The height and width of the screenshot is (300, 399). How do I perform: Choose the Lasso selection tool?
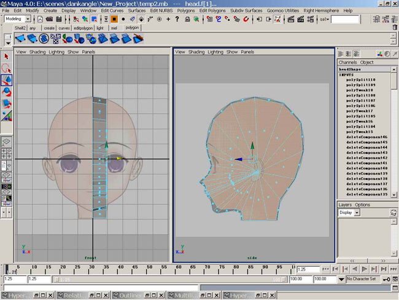[6, 68]
